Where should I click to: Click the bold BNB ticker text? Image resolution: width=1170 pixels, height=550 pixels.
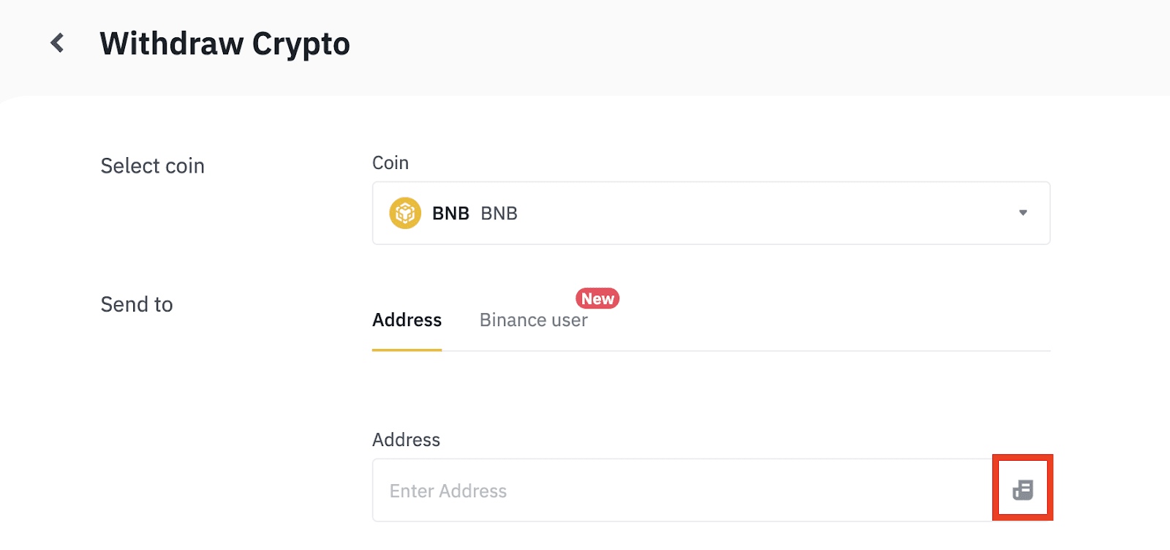coord(450,214)
